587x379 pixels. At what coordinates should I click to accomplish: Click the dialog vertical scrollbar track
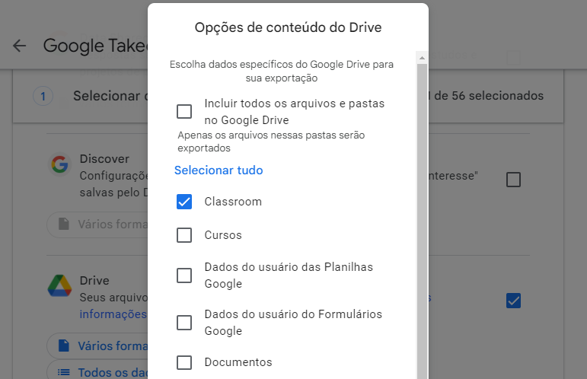[422, 221]
